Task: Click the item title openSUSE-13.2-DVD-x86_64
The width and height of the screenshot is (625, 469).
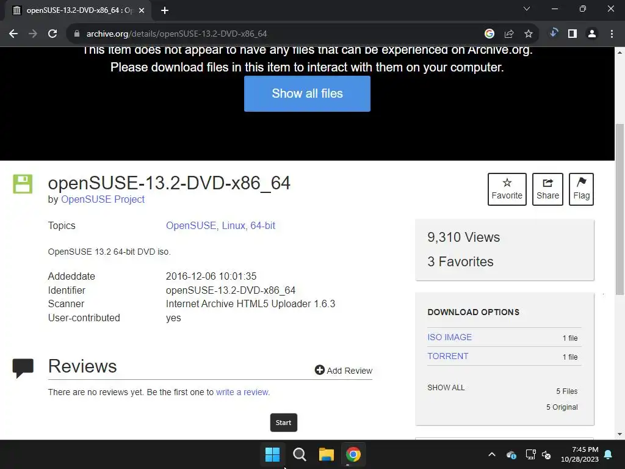Action: click(x=170, y=183)
